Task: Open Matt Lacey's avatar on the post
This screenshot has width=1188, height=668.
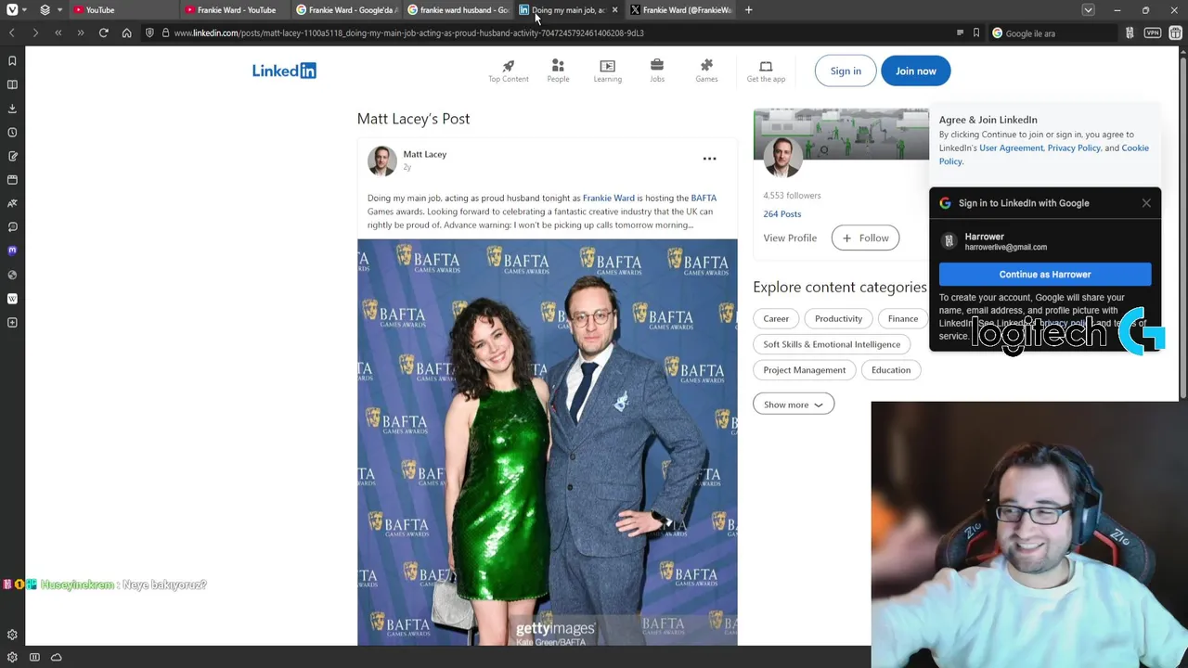Action: tap(381, 161)
